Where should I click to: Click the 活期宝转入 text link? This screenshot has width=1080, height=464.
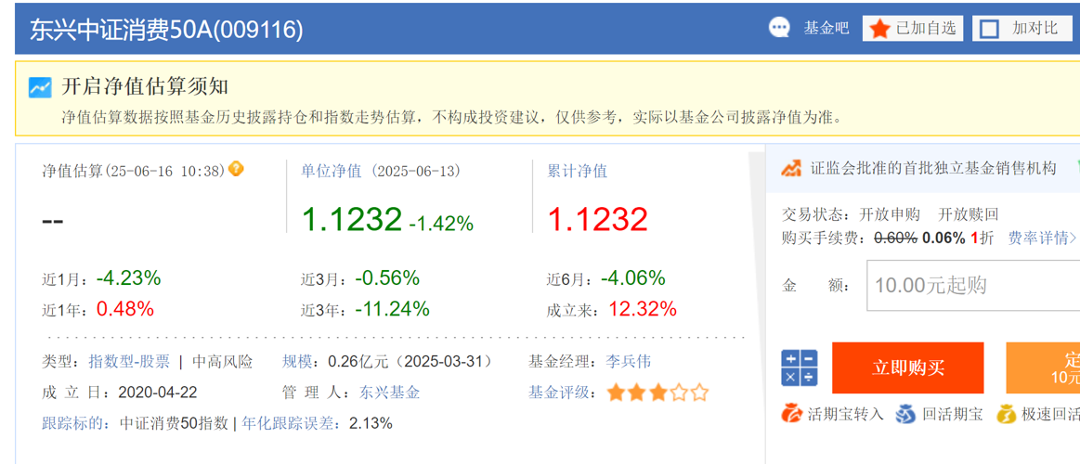(845, 415)
